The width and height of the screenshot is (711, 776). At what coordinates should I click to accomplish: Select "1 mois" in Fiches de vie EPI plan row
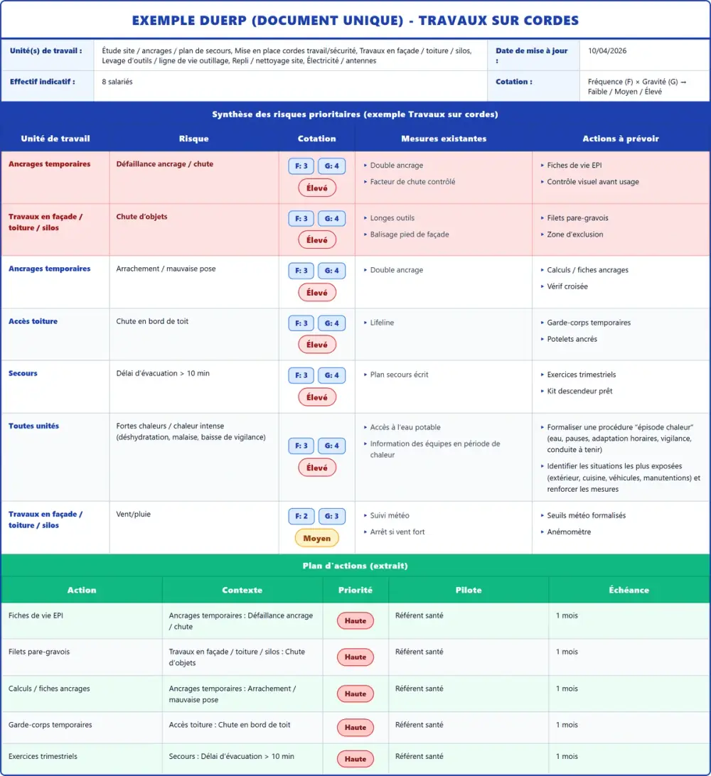(x=567, y=615)
